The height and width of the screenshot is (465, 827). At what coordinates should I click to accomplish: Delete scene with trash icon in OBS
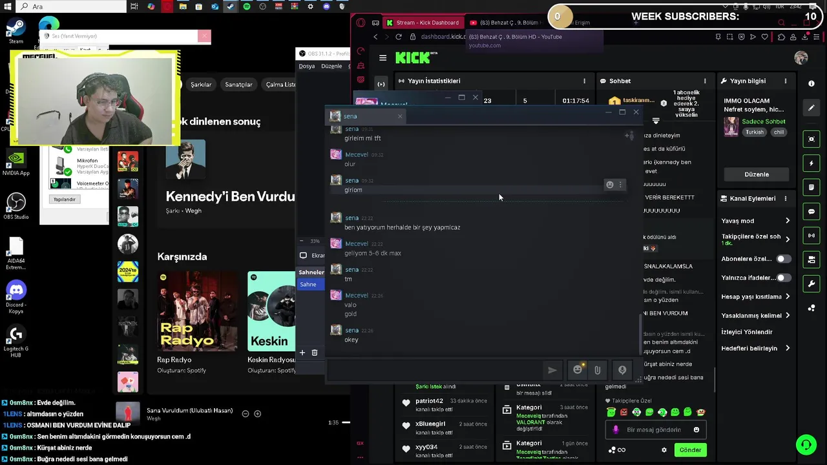(315, 353)
